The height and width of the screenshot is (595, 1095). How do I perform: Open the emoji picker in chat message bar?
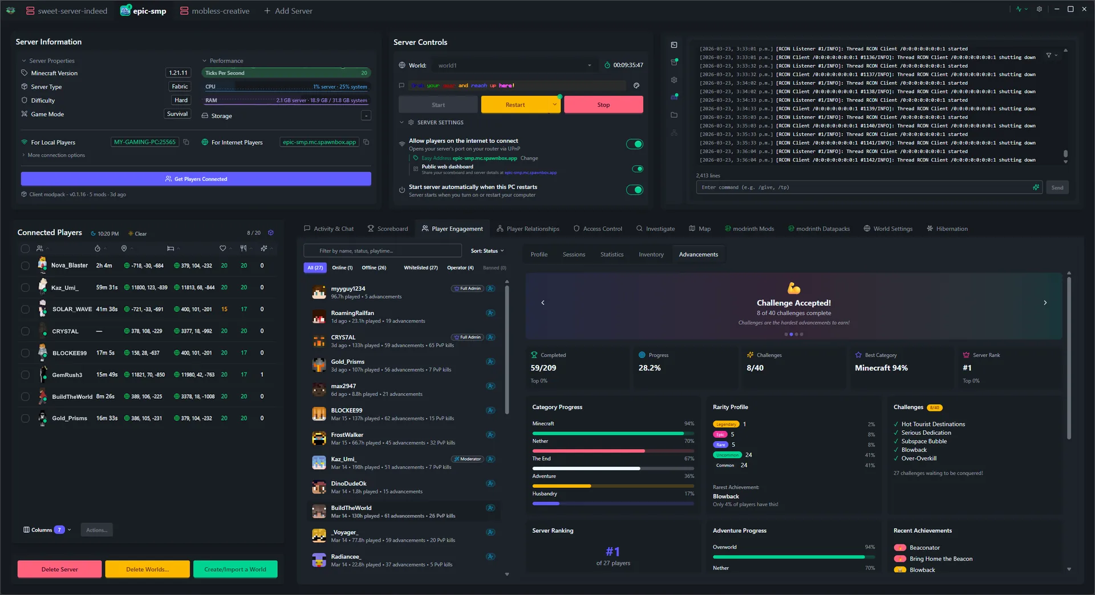coord(637,85)
